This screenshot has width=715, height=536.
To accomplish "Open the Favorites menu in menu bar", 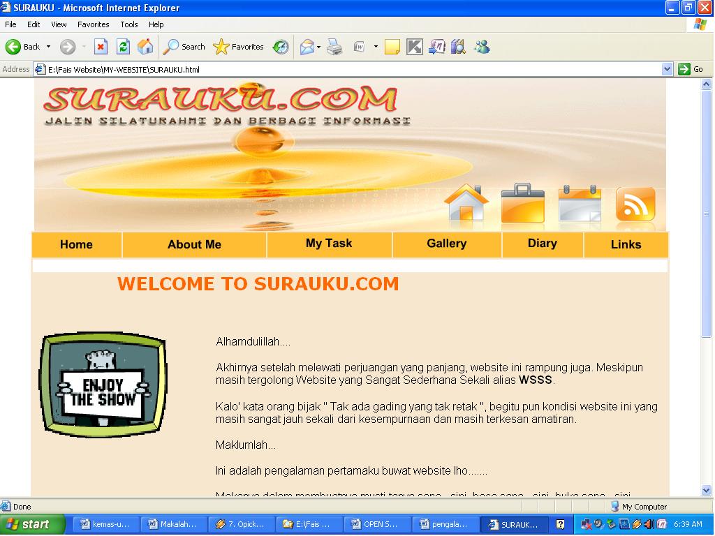I will coord(93,24).
